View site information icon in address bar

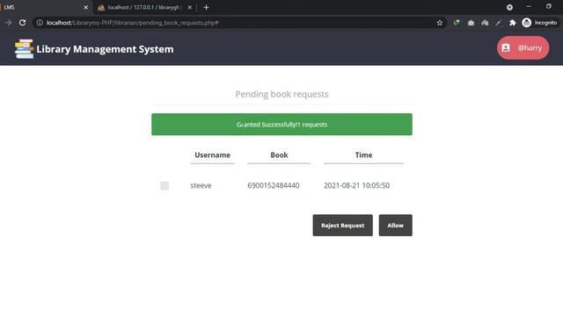pos(40,23)
